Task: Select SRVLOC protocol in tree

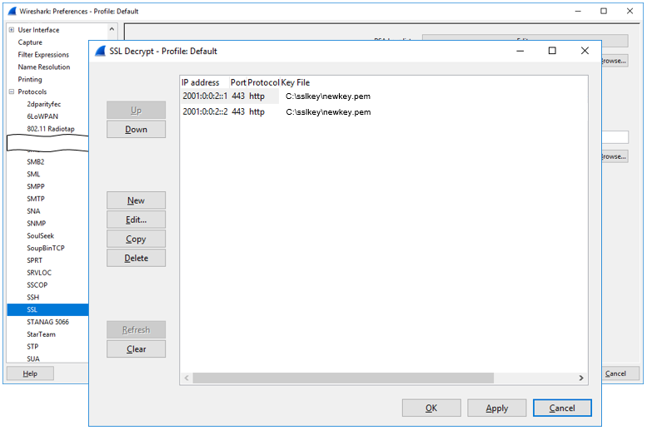Action: tap(39, 273)
